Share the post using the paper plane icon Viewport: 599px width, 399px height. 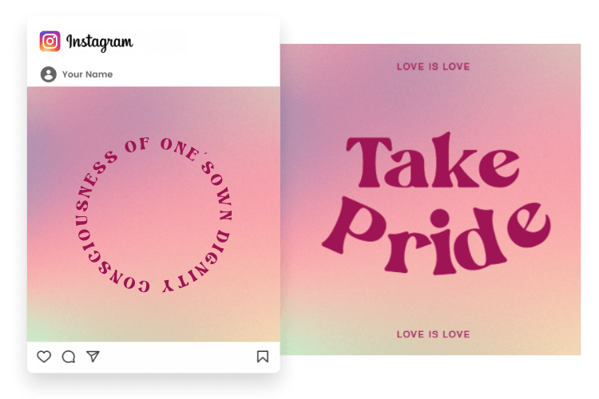coord(93,356)
